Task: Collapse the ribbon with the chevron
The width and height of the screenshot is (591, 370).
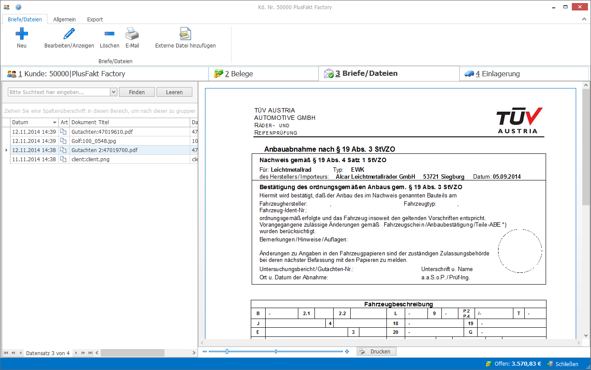Action: tap(584, 20)
